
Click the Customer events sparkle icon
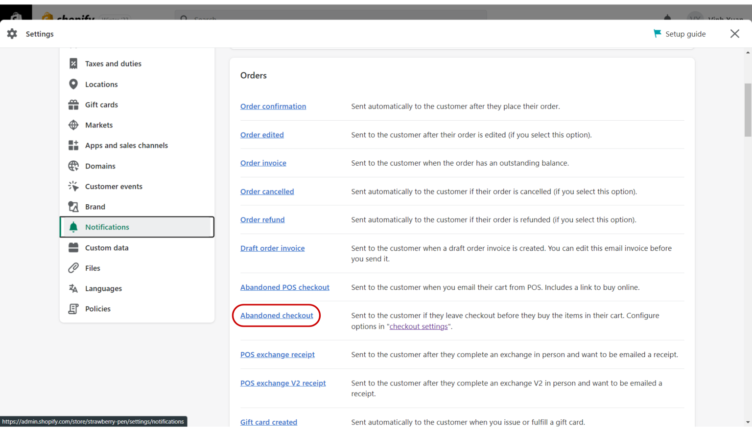[x=73, y=186]
